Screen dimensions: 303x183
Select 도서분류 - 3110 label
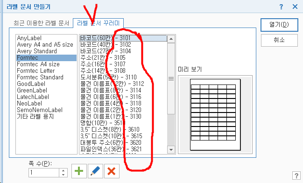[123, 77]
